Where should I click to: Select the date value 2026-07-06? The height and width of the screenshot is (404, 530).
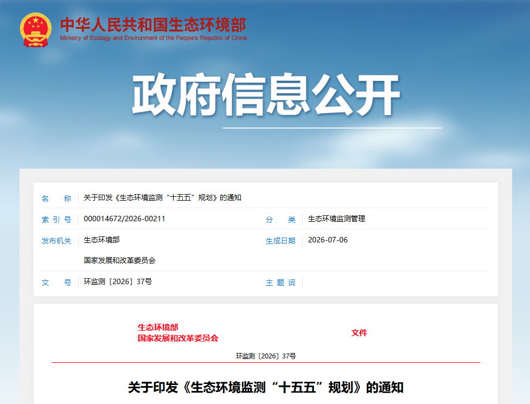pos(328,240)
